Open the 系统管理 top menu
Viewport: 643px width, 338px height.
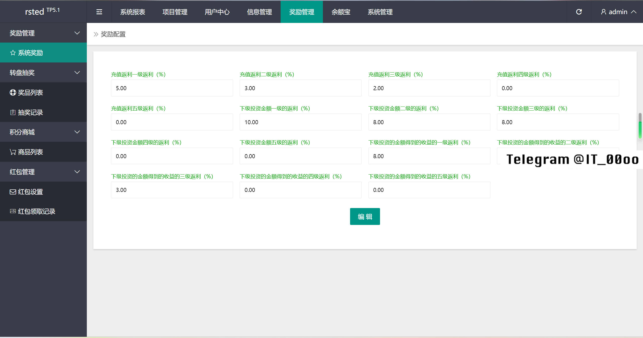tap(380, 12)
